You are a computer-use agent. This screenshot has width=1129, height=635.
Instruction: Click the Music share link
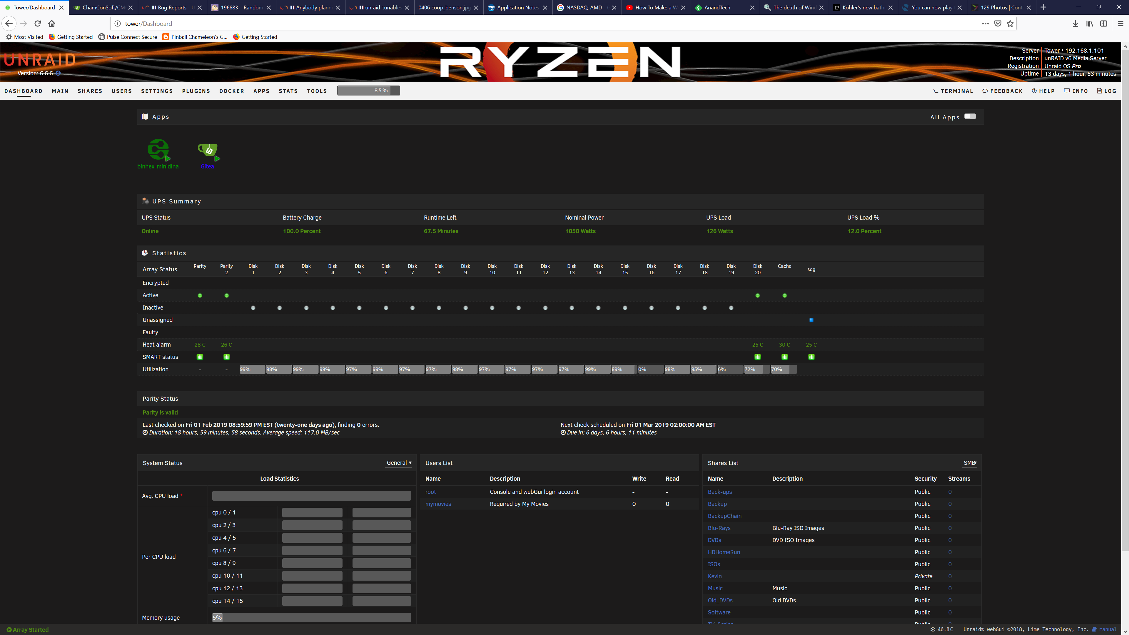(715, 588)
